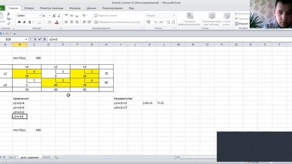Decrease indent icon
The width and height of the screenshot is (292, 164).
click(84, 22)
